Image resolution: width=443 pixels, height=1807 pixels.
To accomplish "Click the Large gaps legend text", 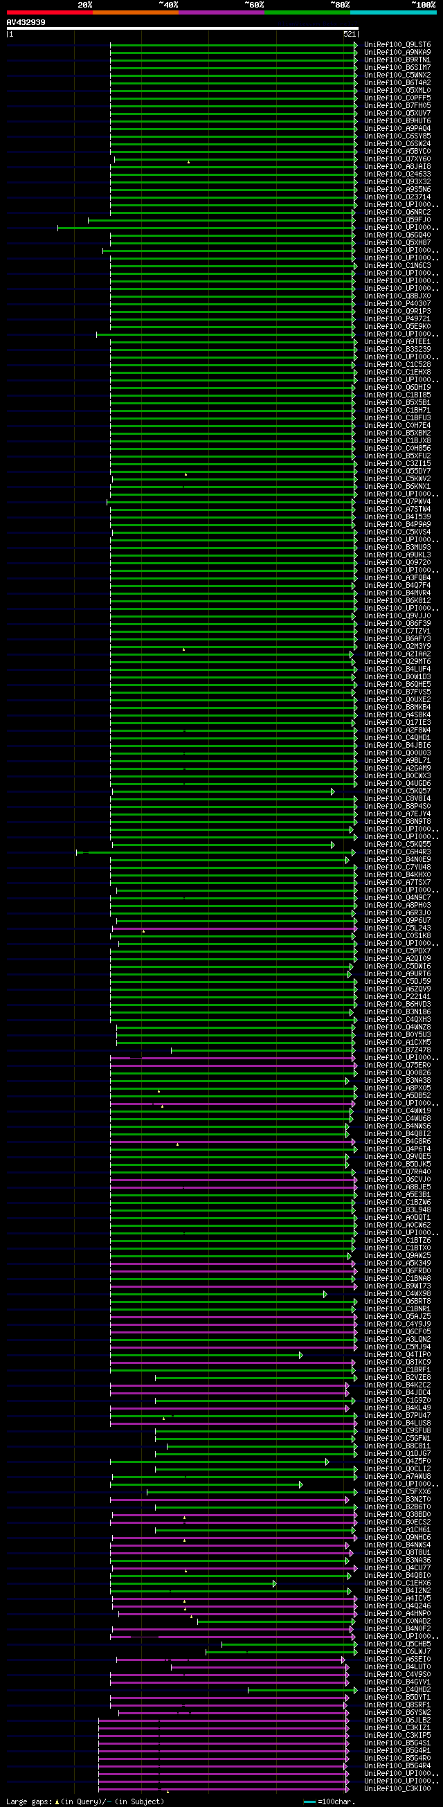I will click(x=85, y=1801).
